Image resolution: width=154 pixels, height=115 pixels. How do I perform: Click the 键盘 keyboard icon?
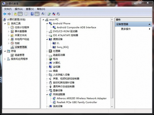(51, 71)
